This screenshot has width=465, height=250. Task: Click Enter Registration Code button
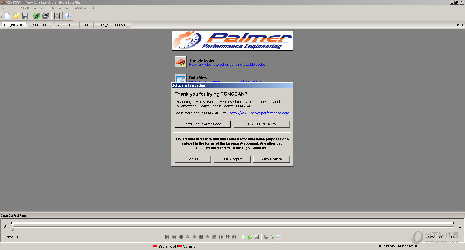[x=203, y=124]
